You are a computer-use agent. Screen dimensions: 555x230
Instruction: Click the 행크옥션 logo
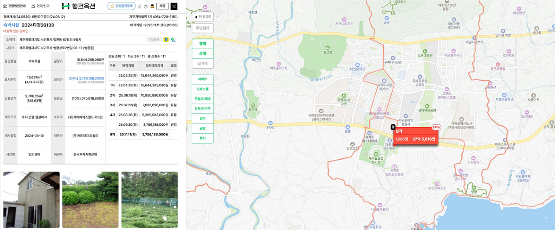click(79, 6)
